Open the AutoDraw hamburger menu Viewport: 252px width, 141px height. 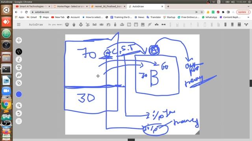pos(19,24)
